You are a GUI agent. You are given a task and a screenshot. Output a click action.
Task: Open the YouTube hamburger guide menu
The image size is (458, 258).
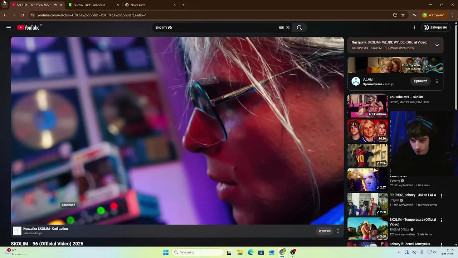tap(9, 28)
